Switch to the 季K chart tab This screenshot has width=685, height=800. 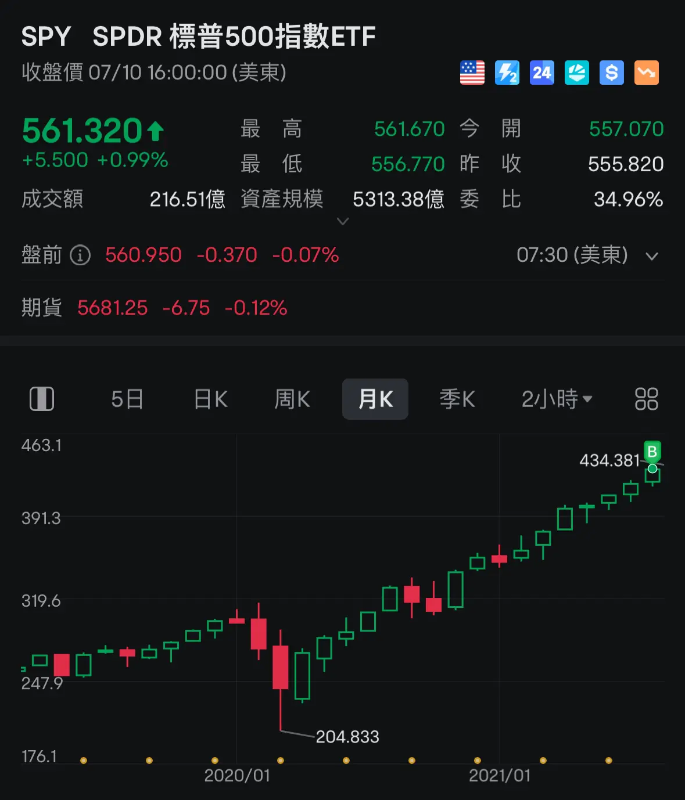pos(457,399)
